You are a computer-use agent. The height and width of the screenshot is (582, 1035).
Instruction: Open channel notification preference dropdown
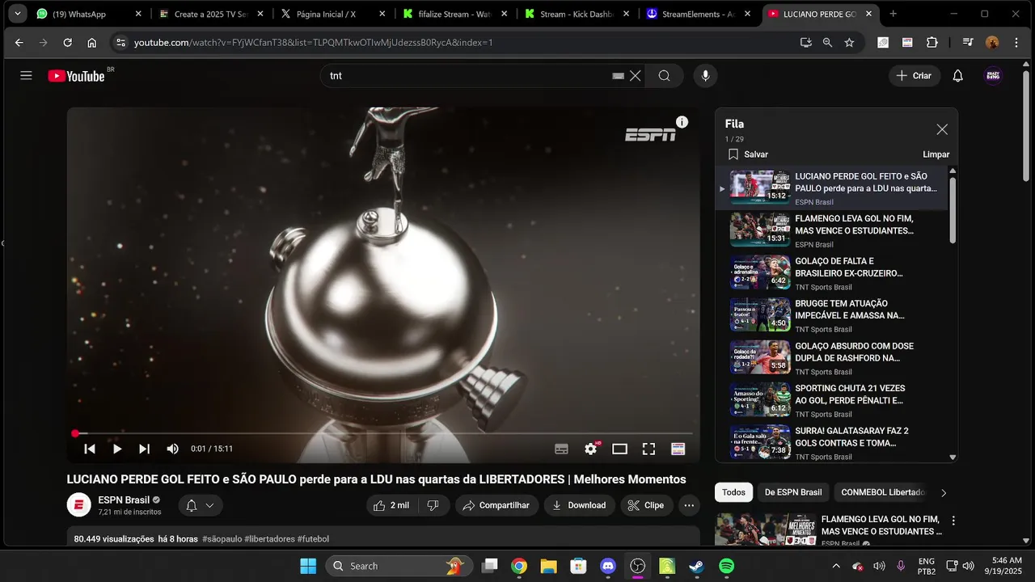click(201, 505)
